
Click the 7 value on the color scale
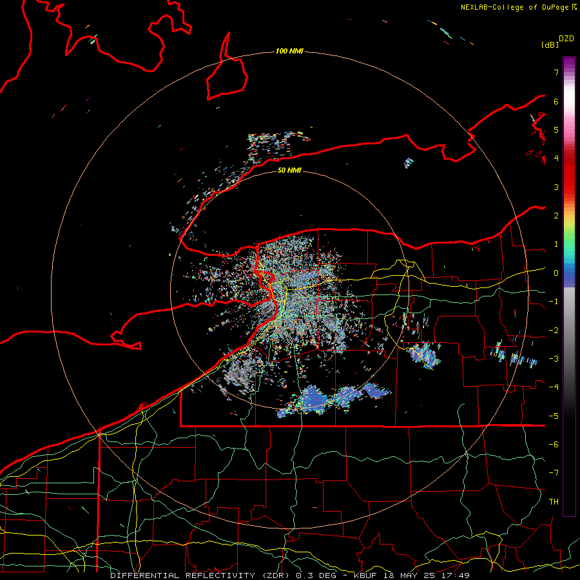click(x=556, y=72)
